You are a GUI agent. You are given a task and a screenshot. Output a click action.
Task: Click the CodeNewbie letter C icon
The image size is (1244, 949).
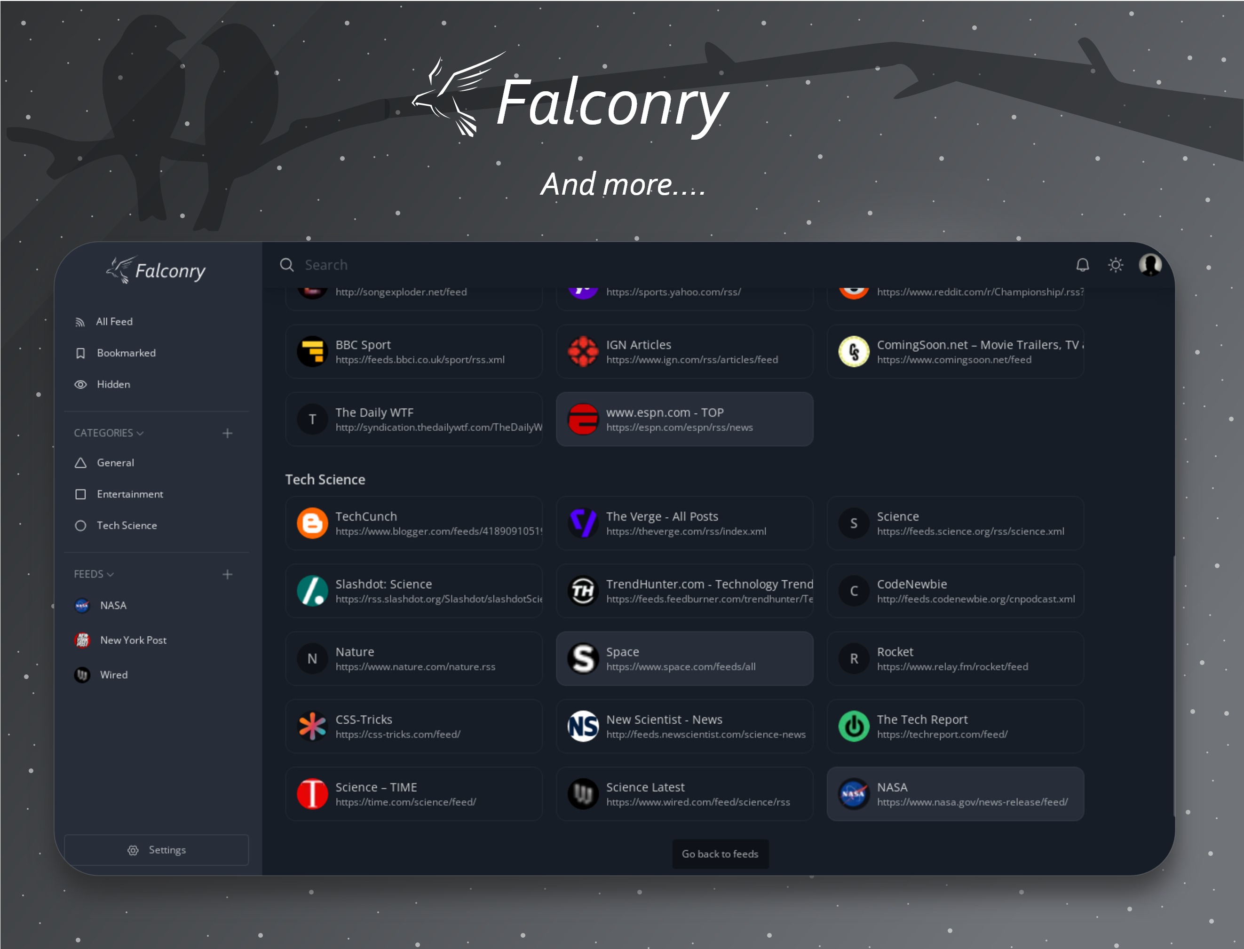point(854,591)
